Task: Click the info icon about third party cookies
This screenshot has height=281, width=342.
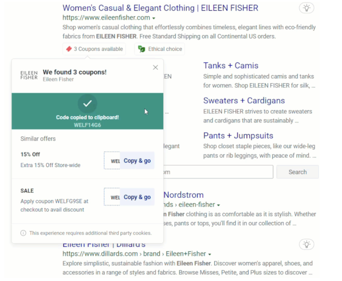Action: 23,233
